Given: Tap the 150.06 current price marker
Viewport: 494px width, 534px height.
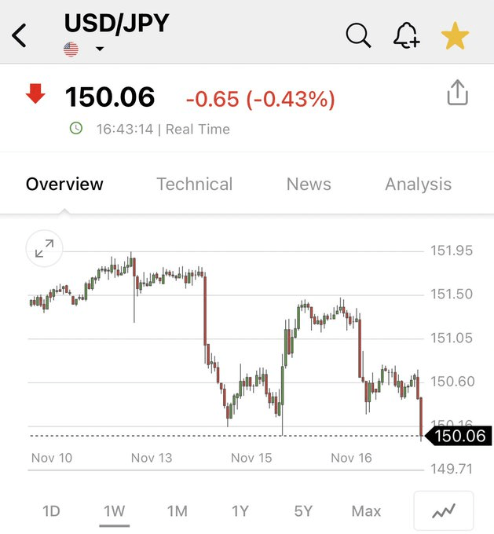Looking at the screenshot, I should click(459, 436).
